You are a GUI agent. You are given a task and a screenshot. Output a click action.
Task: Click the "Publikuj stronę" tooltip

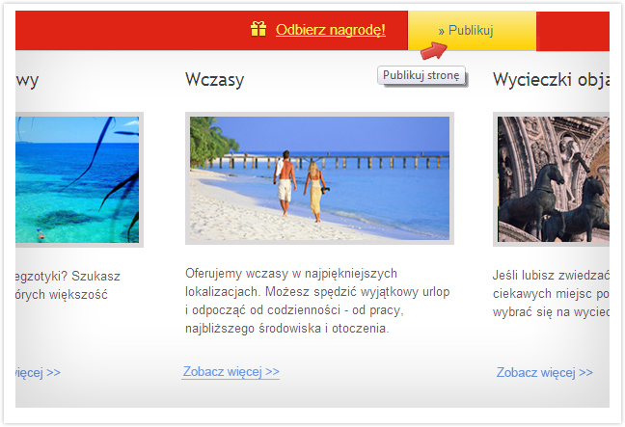click(421, 75)
